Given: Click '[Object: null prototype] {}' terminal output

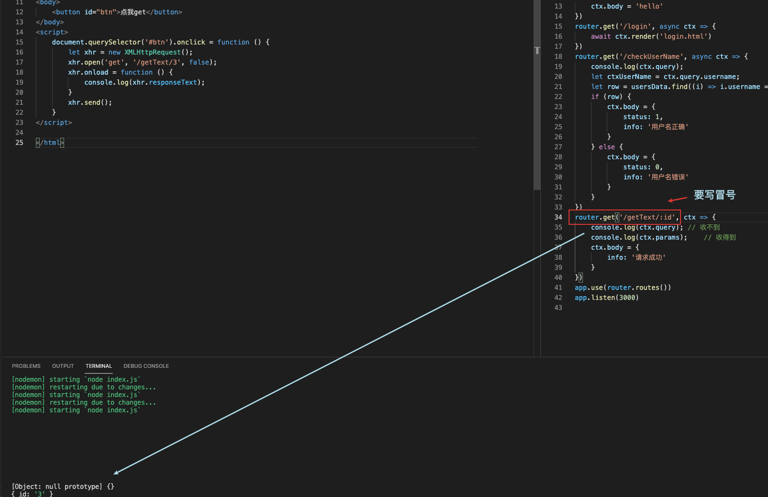Looking at the screenshot, I should pos(63,486).
